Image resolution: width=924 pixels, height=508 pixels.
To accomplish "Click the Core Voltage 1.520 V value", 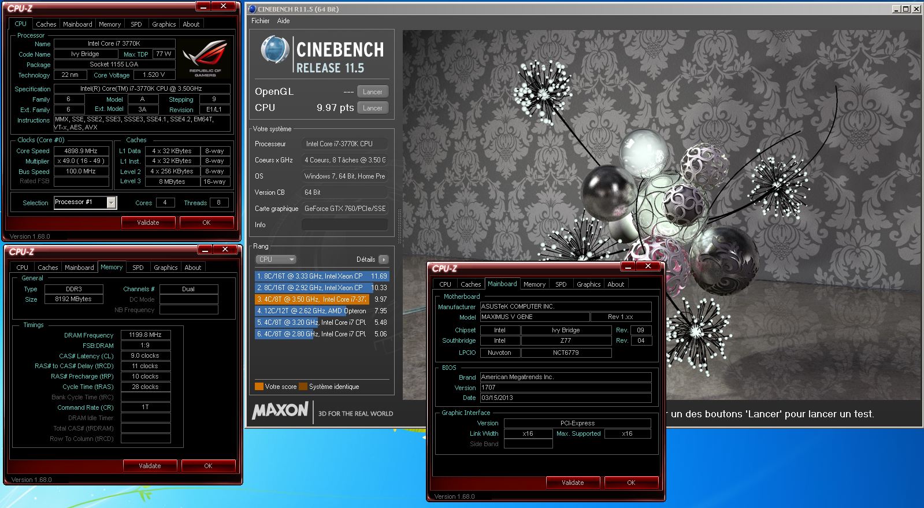I will (154, 75).
